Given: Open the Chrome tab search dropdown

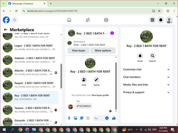Looking at the screenshot, I should (4, 4).
